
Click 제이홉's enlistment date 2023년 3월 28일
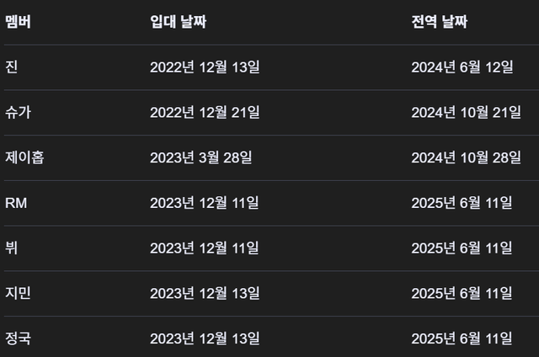click(x=200, y=157)
